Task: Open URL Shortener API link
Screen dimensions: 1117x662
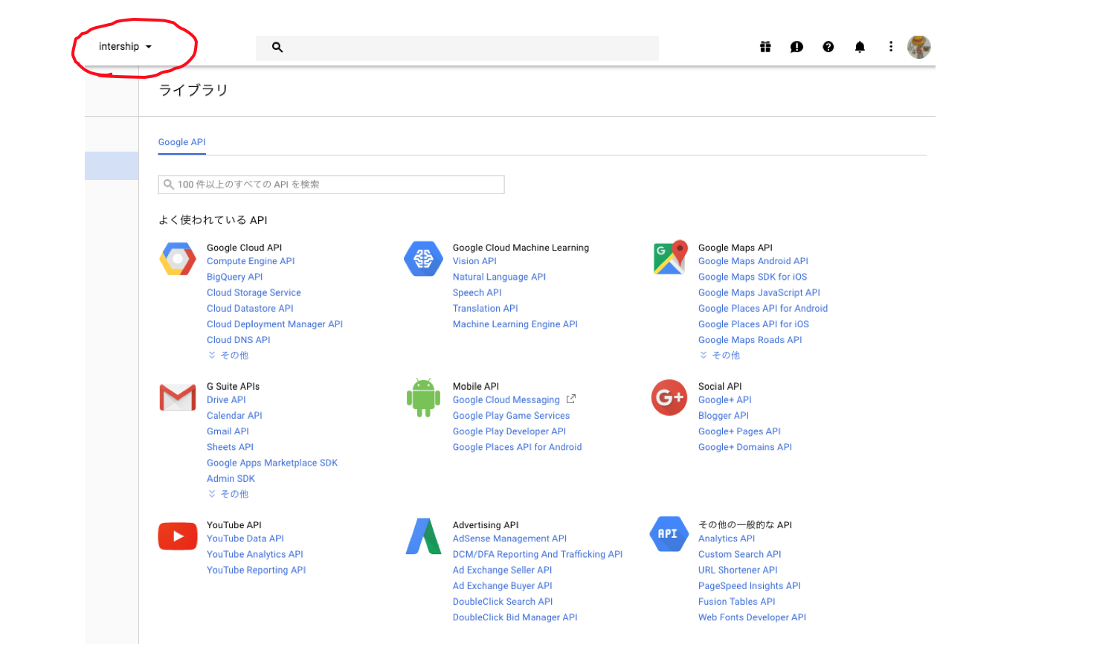Action: [738, 571]
